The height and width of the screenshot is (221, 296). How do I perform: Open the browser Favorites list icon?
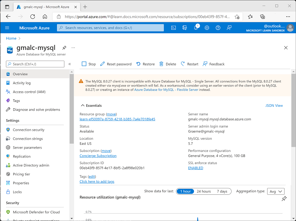pyautogui.click(x=250, y=17)
